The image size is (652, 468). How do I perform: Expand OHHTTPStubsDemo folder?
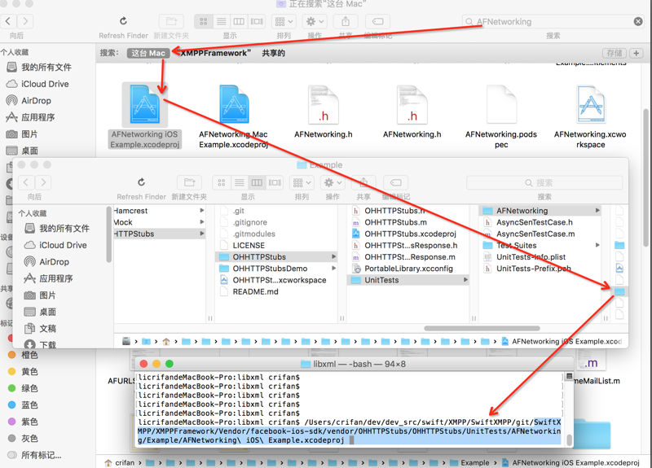click(333, 269)
